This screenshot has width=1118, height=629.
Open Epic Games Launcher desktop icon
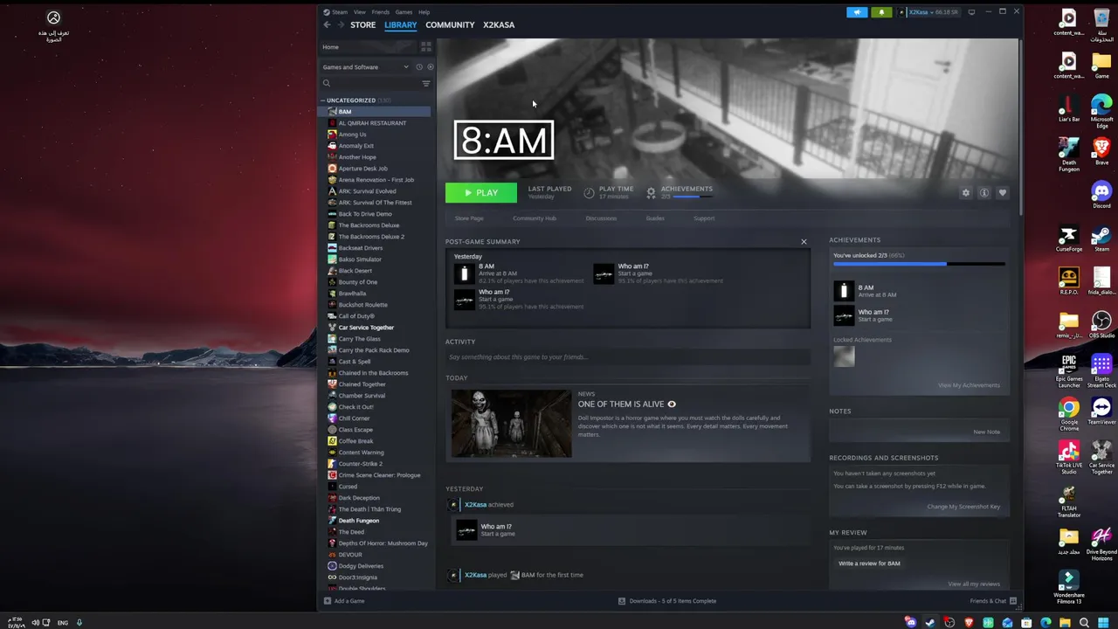click(1069, 370)
